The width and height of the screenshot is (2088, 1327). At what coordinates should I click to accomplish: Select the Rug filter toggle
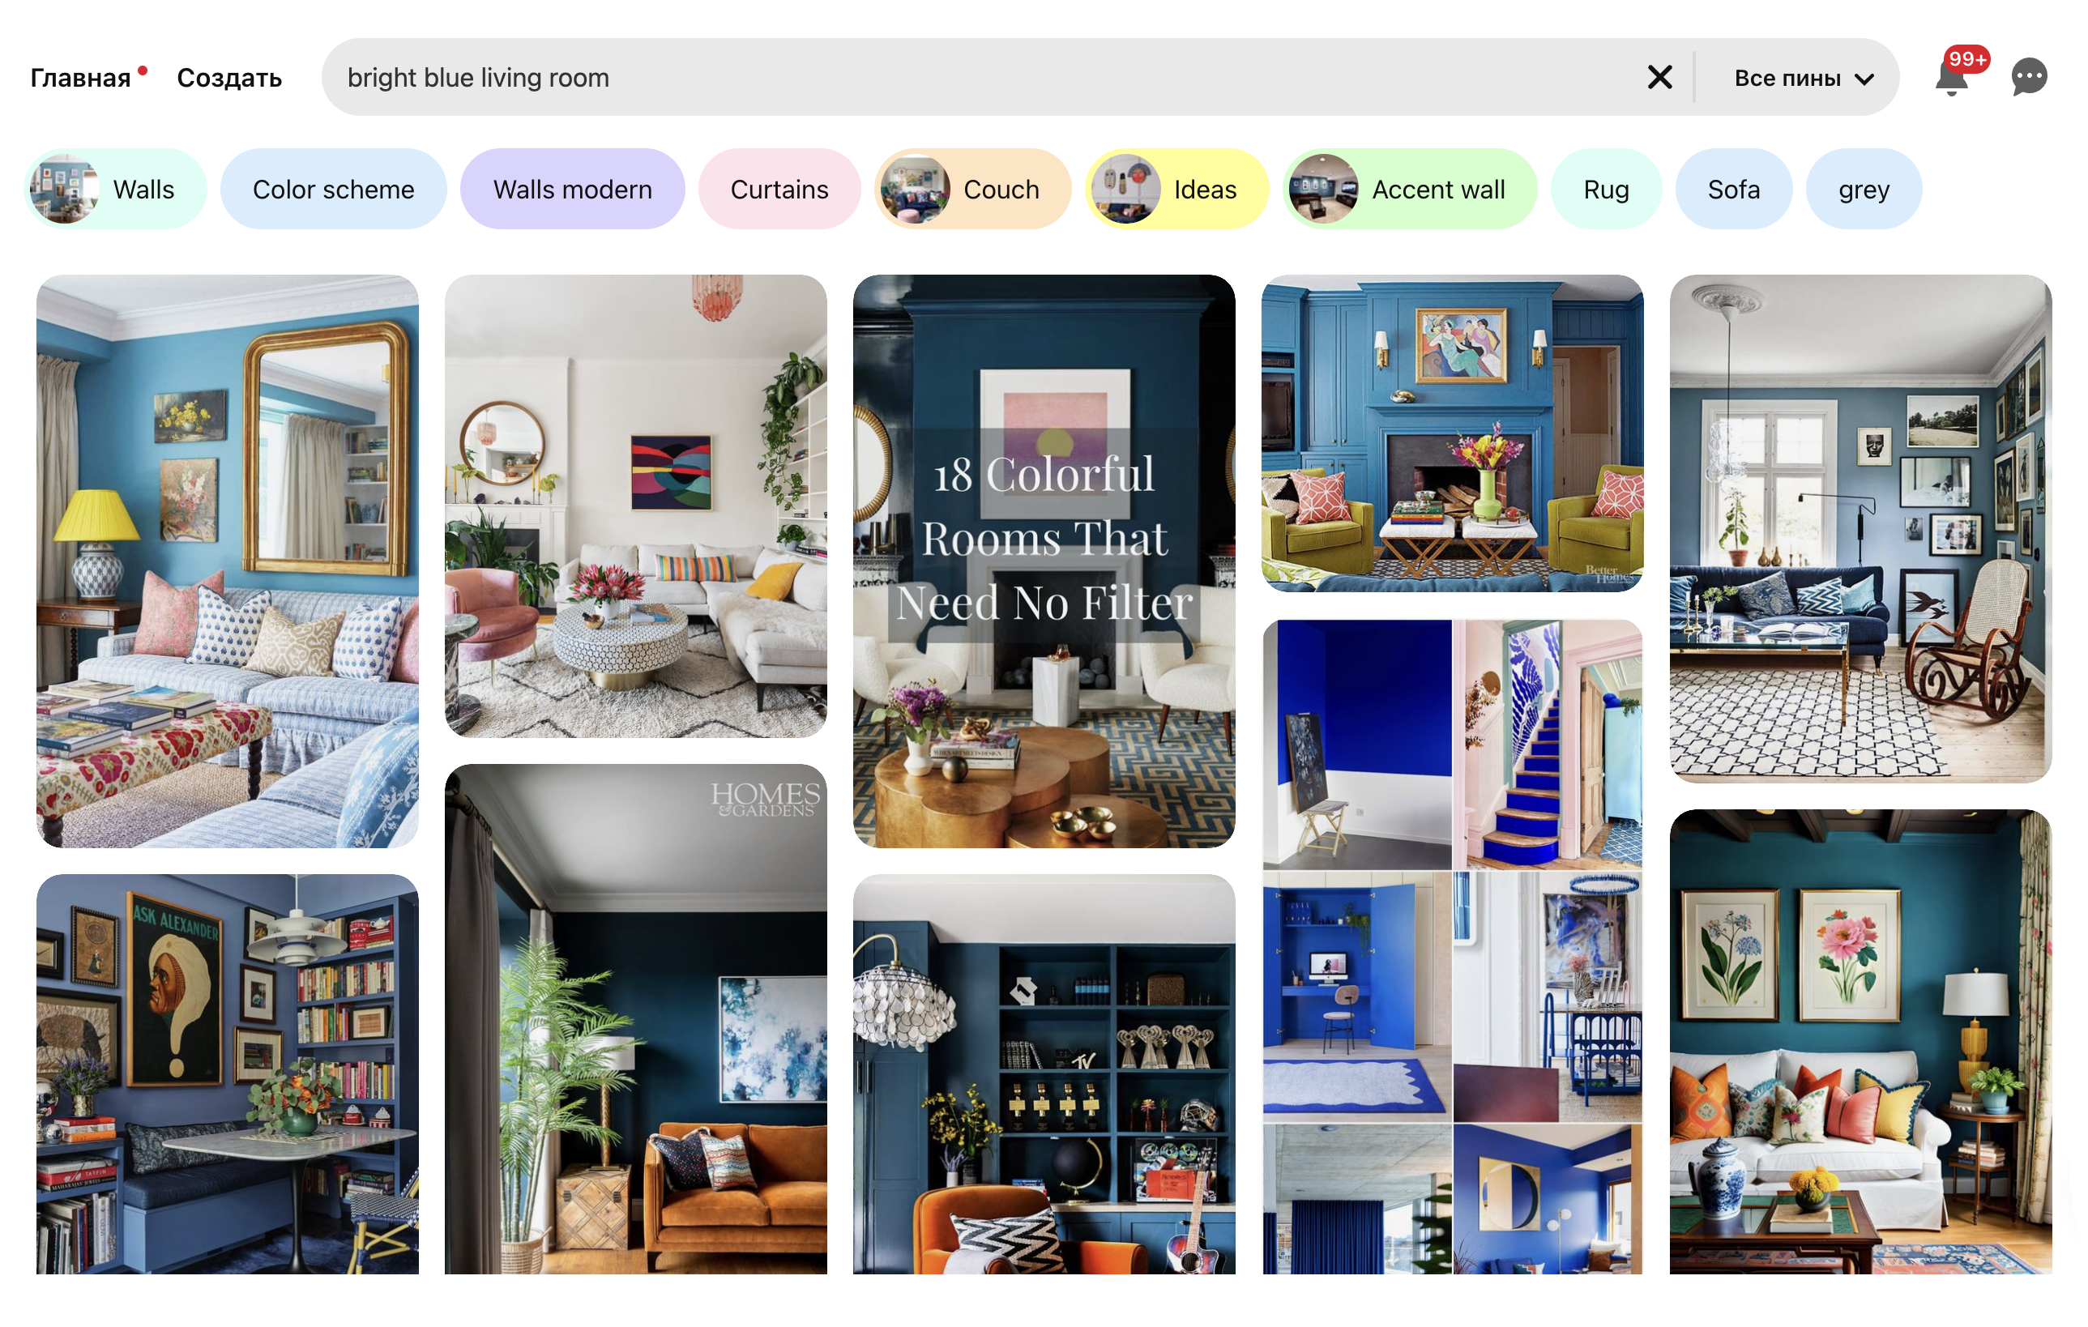(1606, 189)
